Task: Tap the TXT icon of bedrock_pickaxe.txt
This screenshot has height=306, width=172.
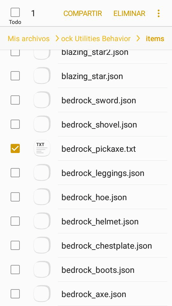Action: click(x=42, y=149)
